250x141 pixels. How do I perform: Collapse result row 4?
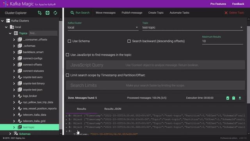[x=66, y=131]
